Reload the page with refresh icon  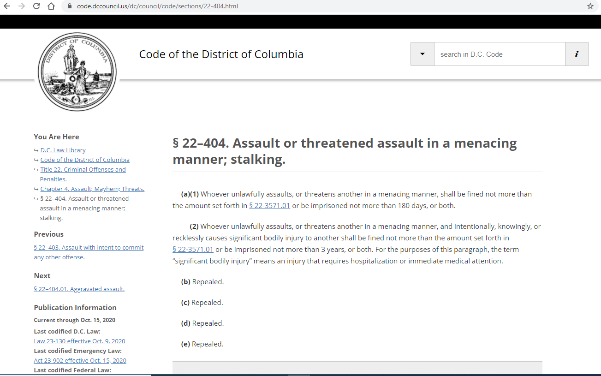(37, 6)
